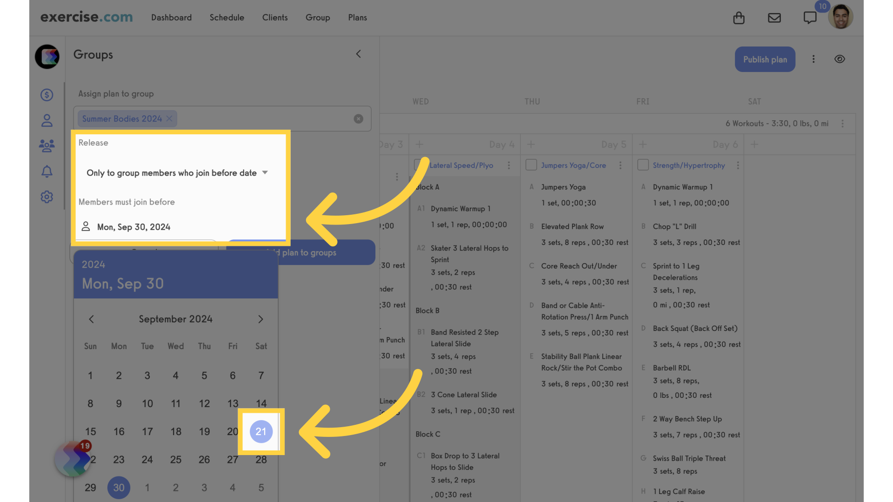Go to next month in calendar
The height and width of the screenshot is (502, 893).
260,319
